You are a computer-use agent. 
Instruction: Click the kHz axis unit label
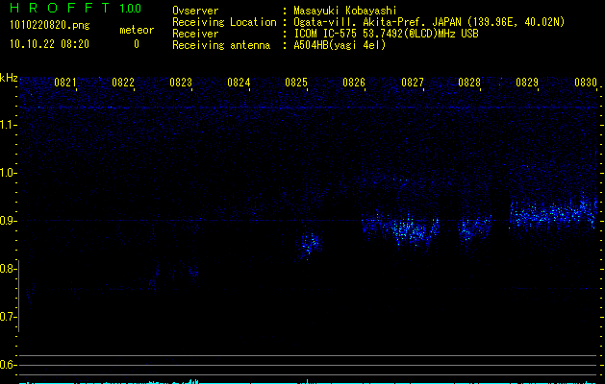tap(9, 78)
